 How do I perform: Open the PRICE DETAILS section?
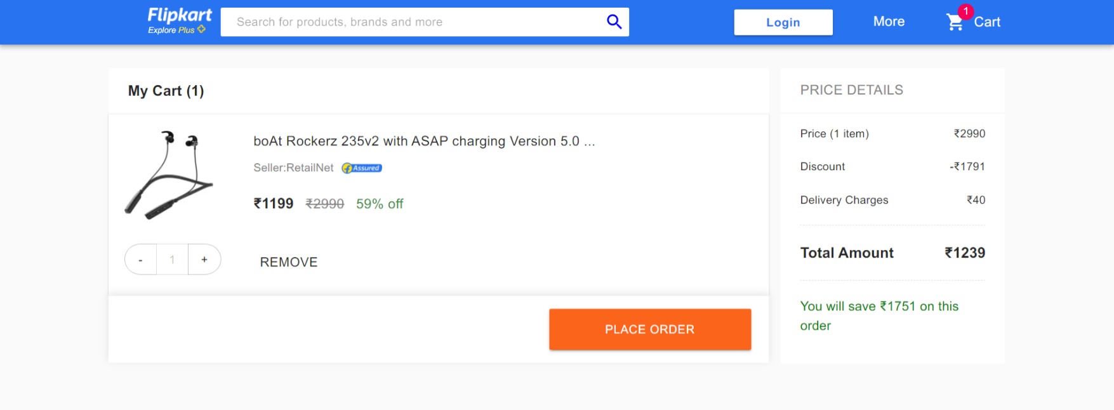click(x=852, y=89)
